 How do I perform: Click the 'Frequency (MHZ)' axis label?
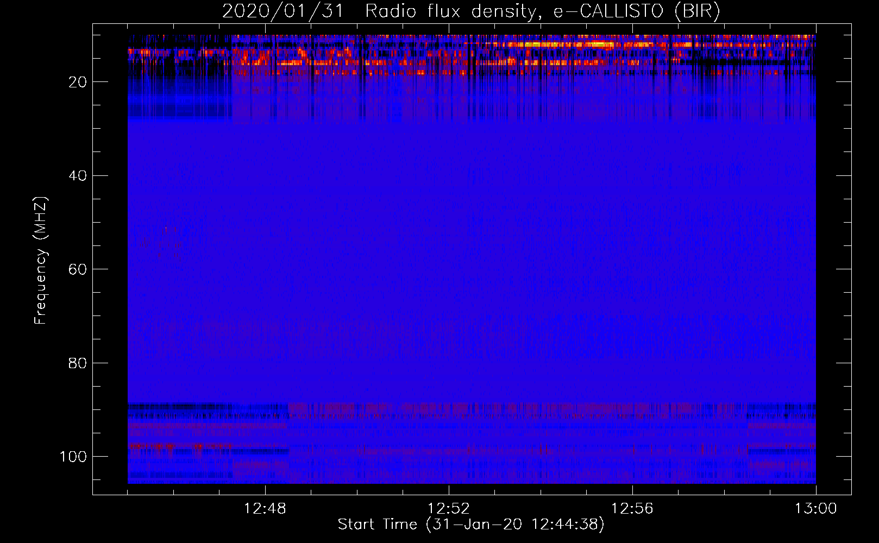pyautogui.click(x=41, y=260)
